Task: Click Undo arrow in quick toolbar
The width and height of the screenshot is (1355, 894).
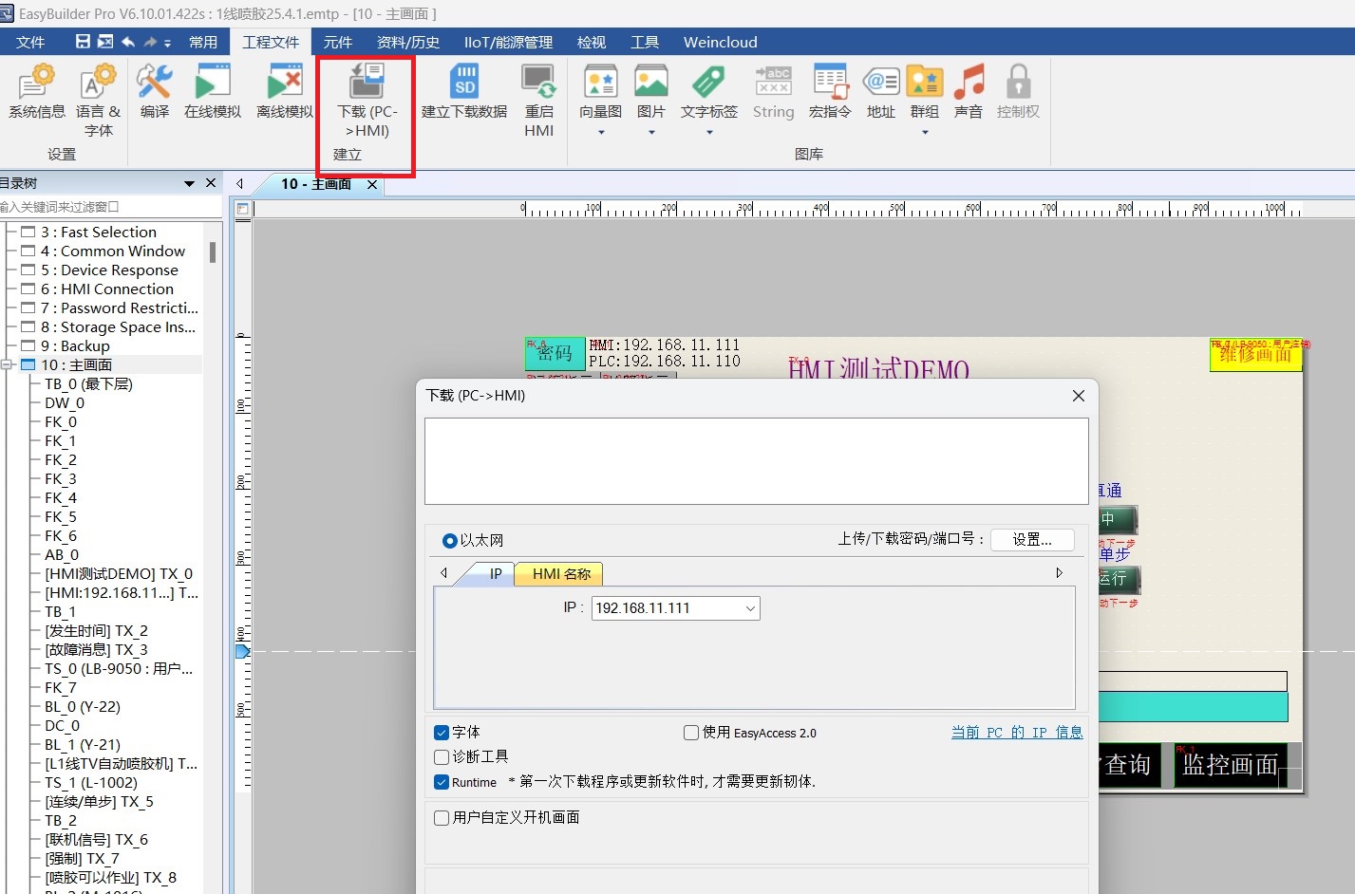Action: click(128, 42)
